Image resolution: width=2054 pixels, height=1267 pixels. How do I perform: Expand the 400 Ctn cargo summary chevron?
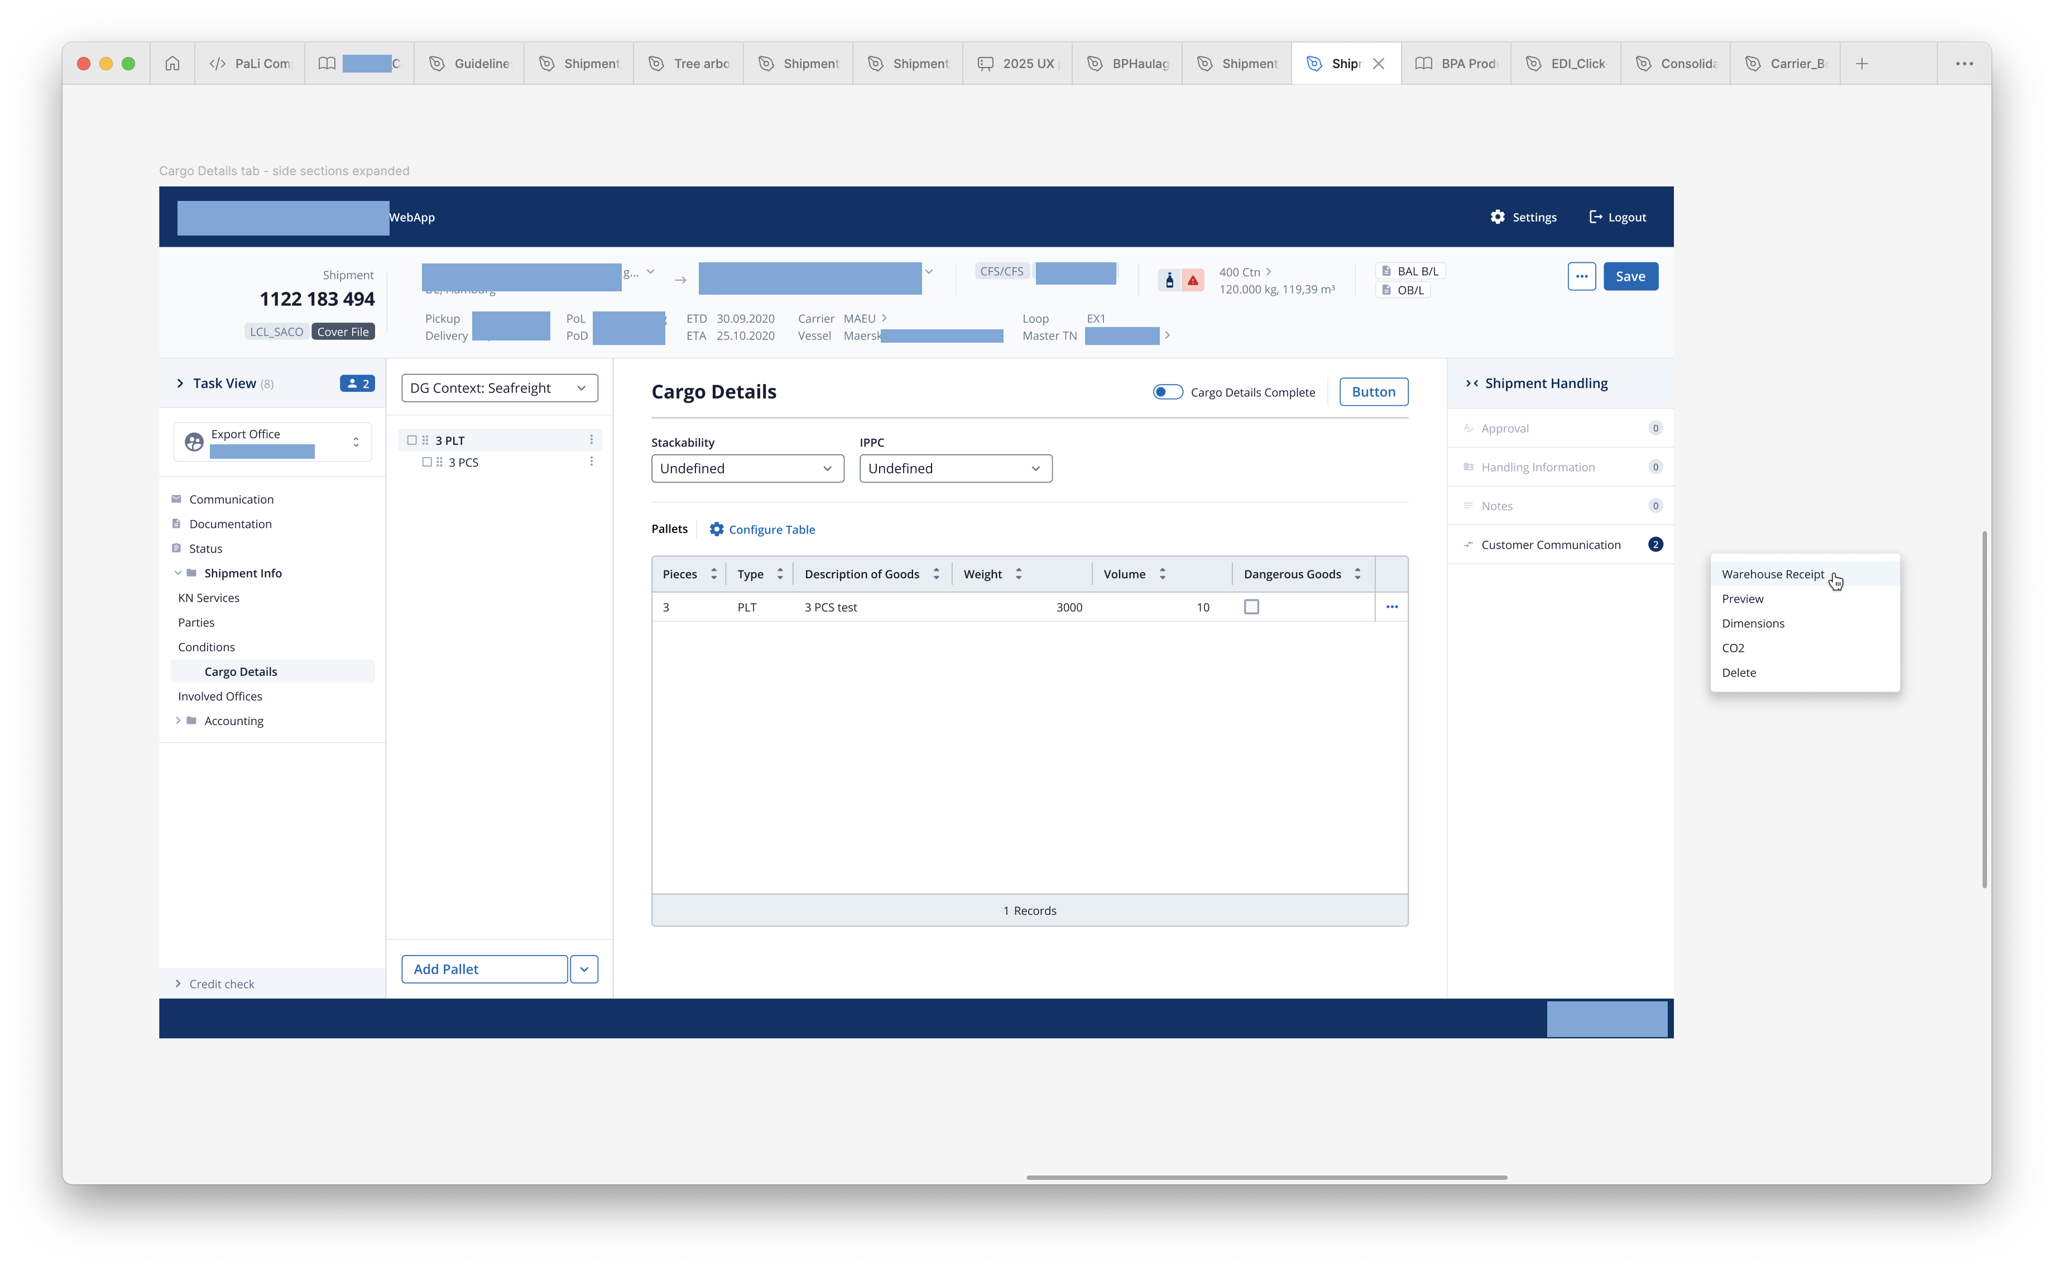[x=1269, y=271]
